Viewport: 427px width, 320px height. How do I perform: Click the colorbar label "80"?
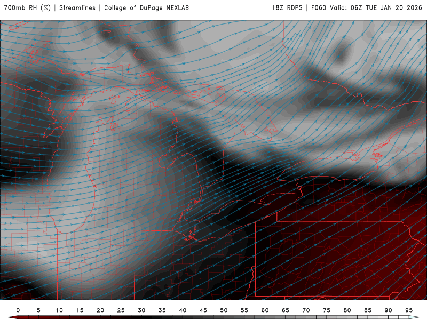347,310
